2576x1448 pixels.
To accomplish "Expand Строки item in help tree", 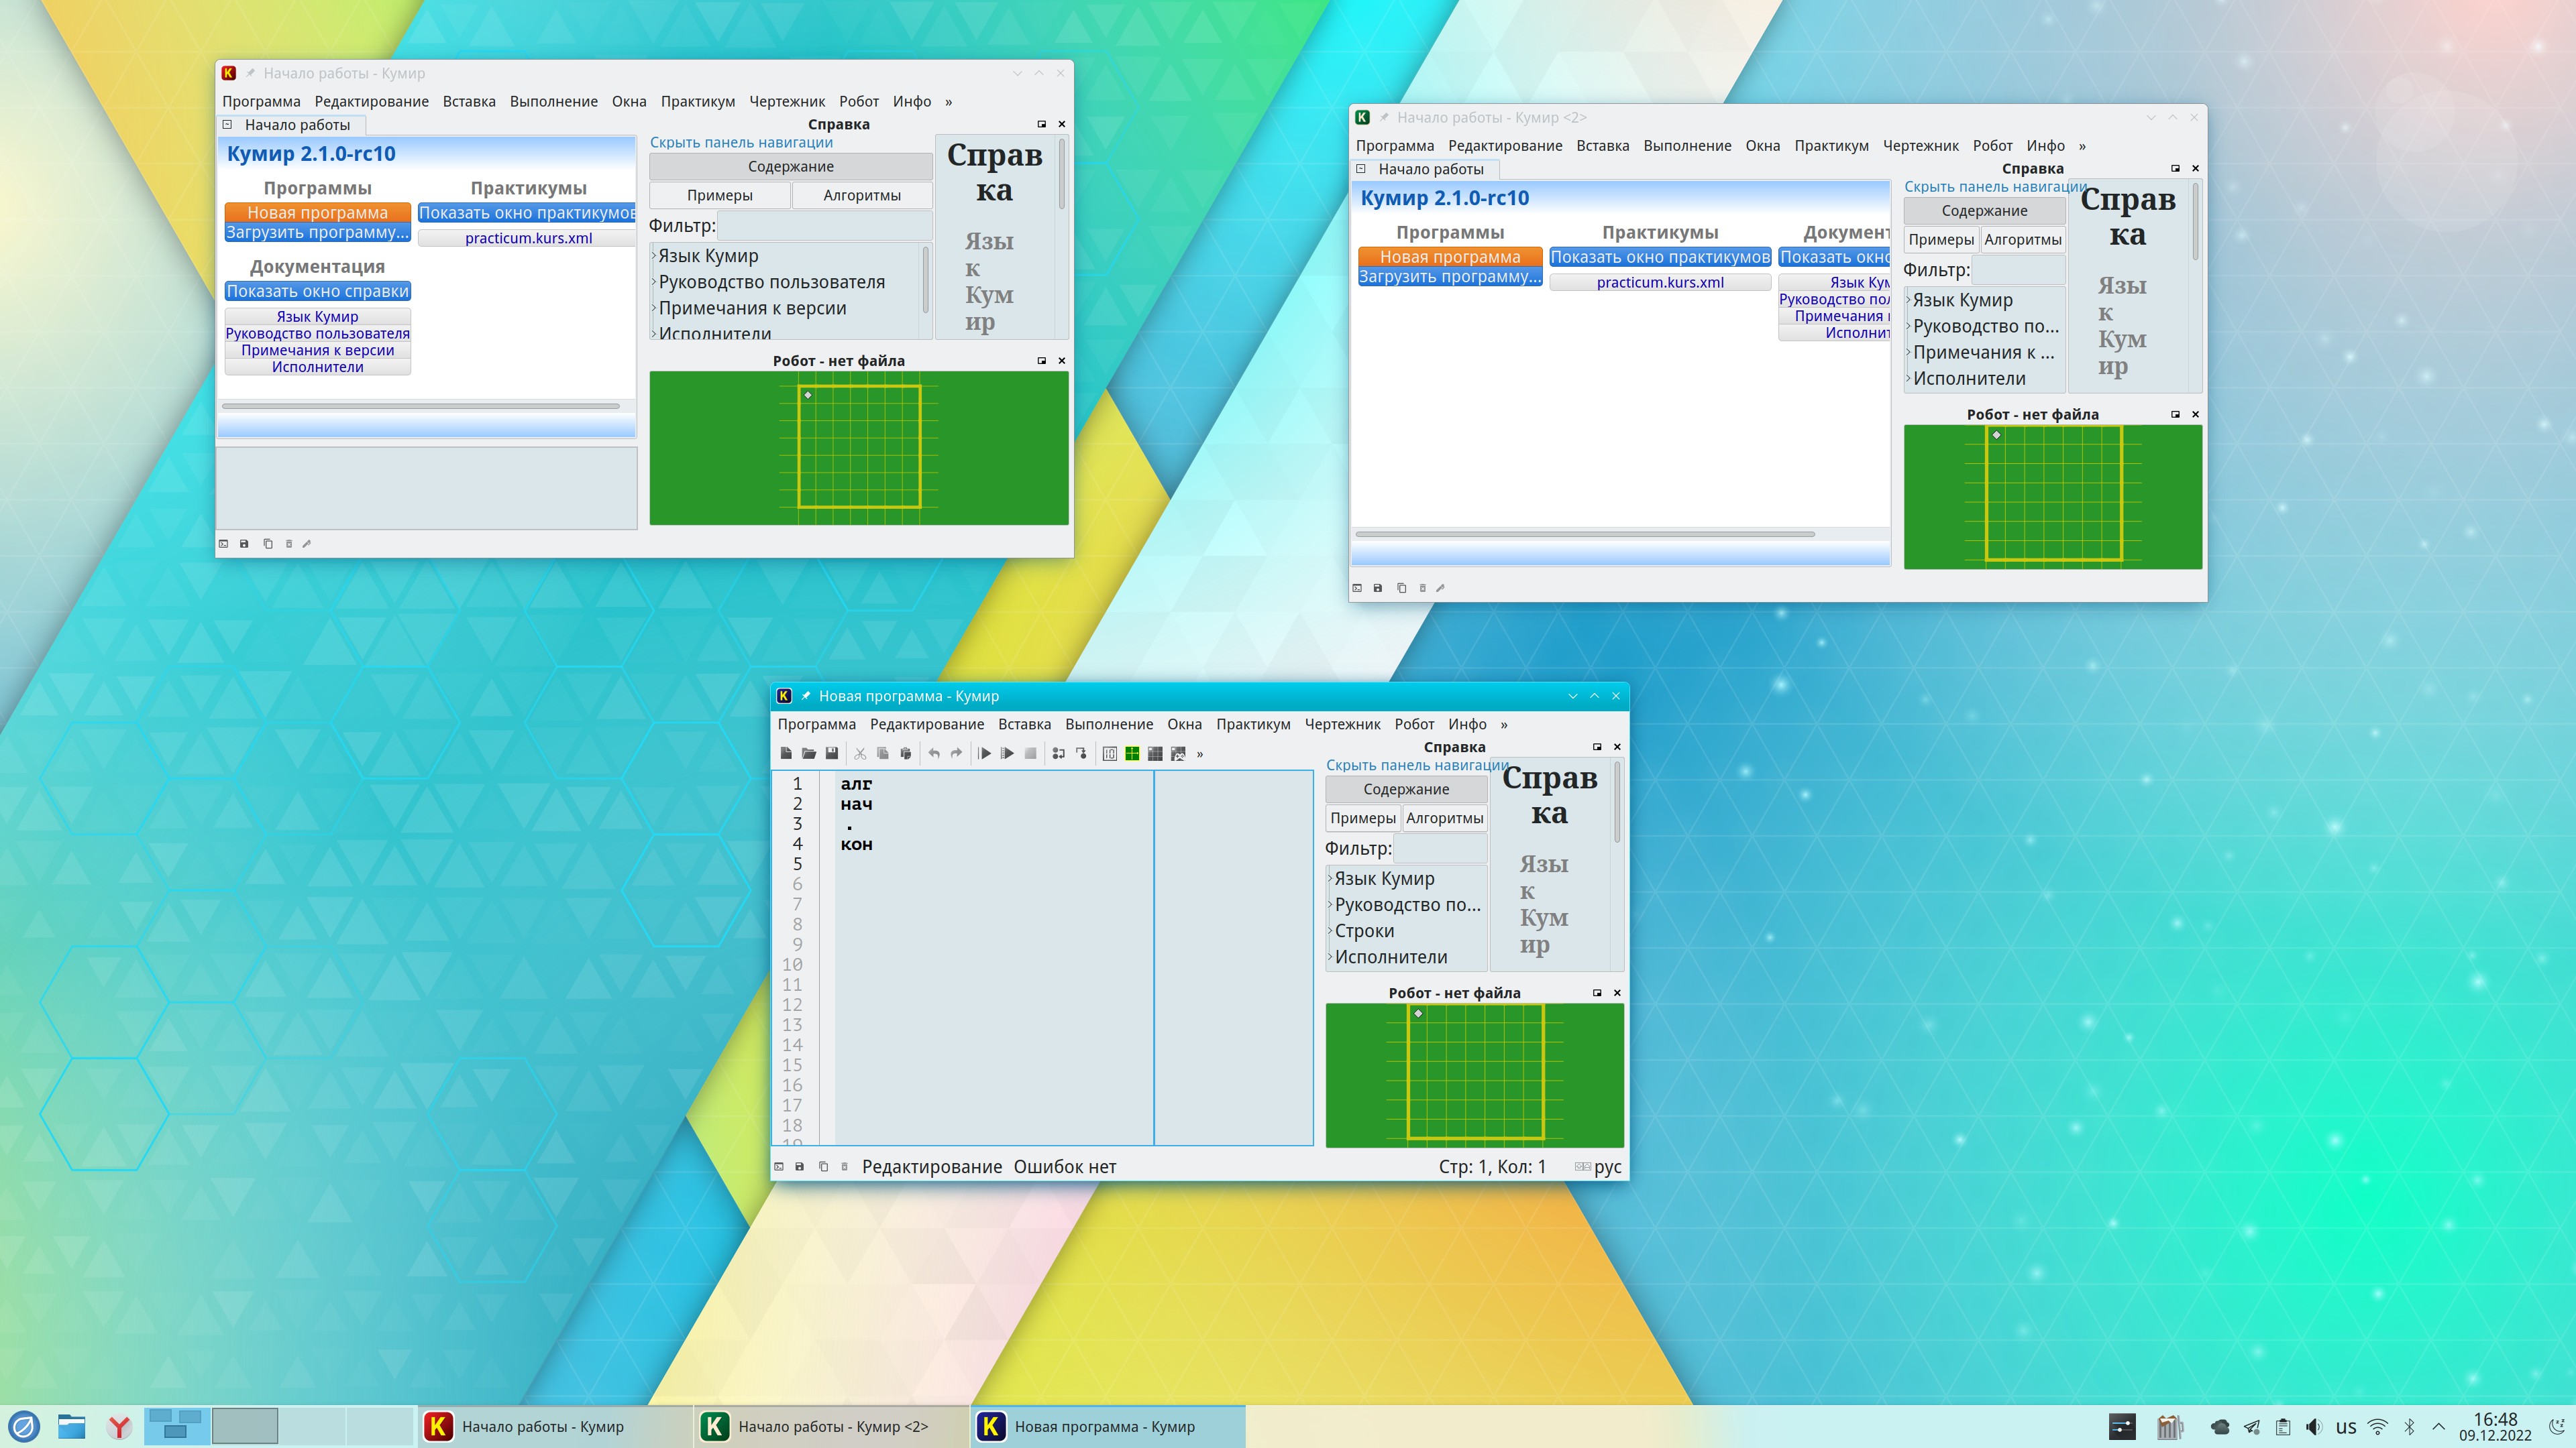I will 1330,931.
